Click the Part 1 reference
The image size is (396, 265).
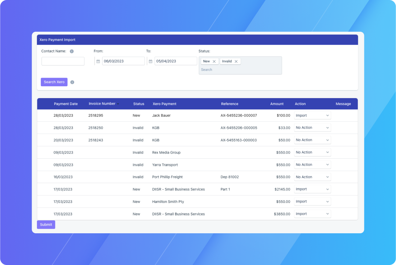225,189
